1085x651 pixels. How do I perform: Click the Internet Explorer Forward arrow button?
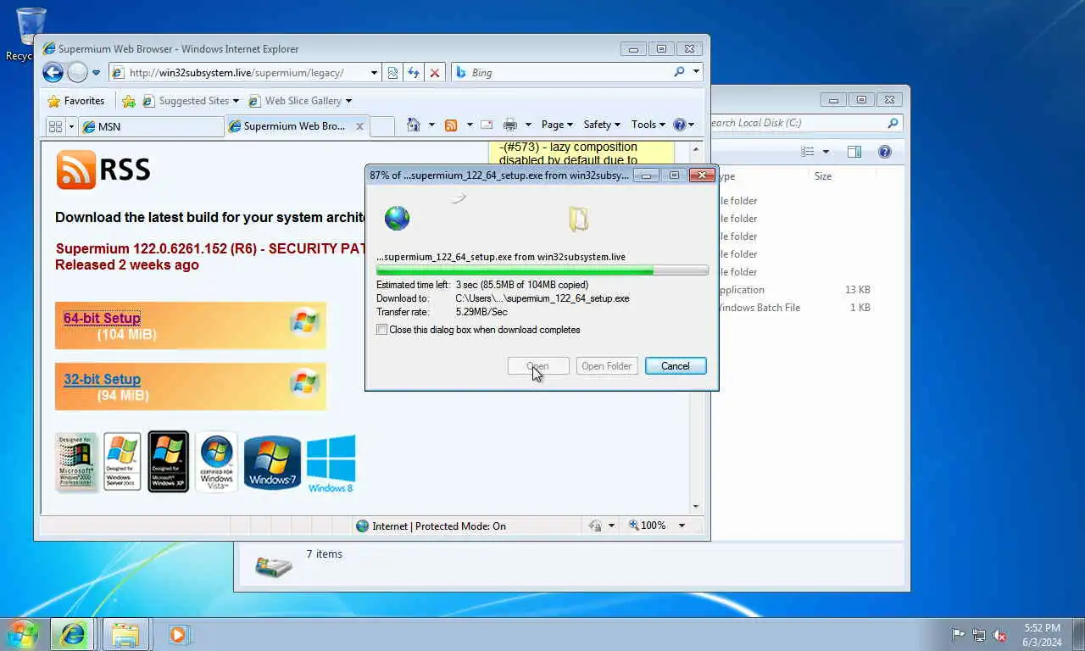(x=77, y=73)
